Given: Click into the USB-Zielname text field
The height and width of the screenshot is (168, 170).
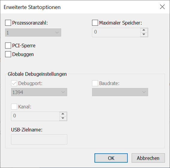Looking at the screenshot, I should 39,140.
